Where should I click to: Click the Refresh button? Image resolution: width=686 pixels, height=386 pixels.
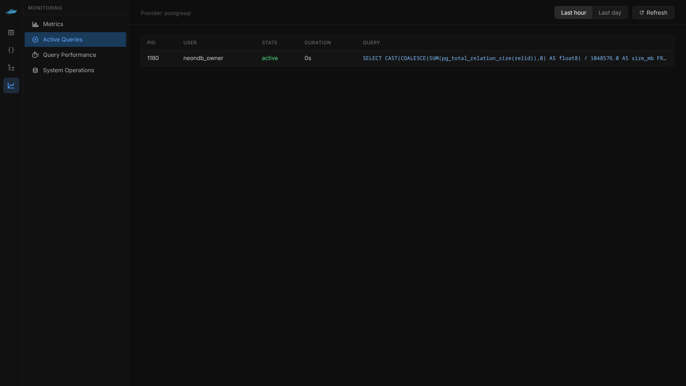(x=653, y=13)
